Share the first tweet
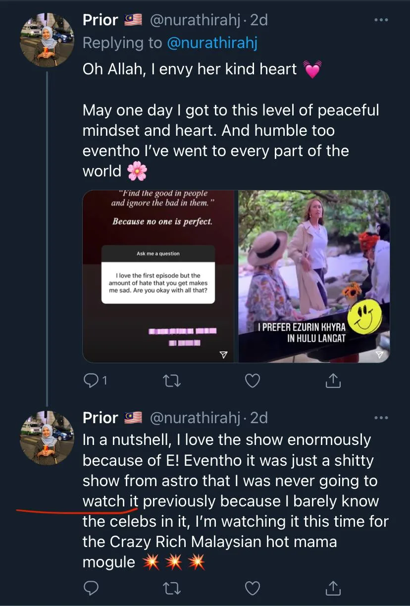The image size is (410, 606). (x=333, y=380)
